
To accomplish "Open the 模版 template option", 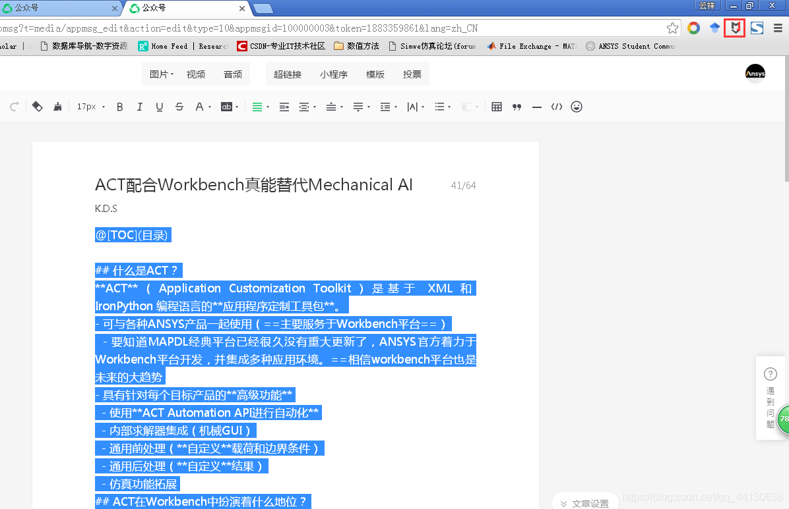I will (x=375, y=74).
